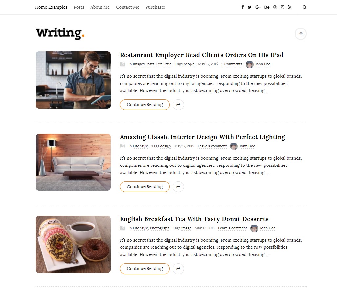This screenshot has height=293, width=337.
Task: Open the 5 Comments link
Action: (x=232, y=64)
